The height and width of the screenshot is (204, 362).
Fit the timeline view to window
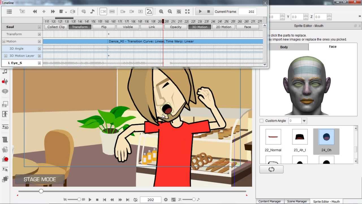tap(188, 11)
